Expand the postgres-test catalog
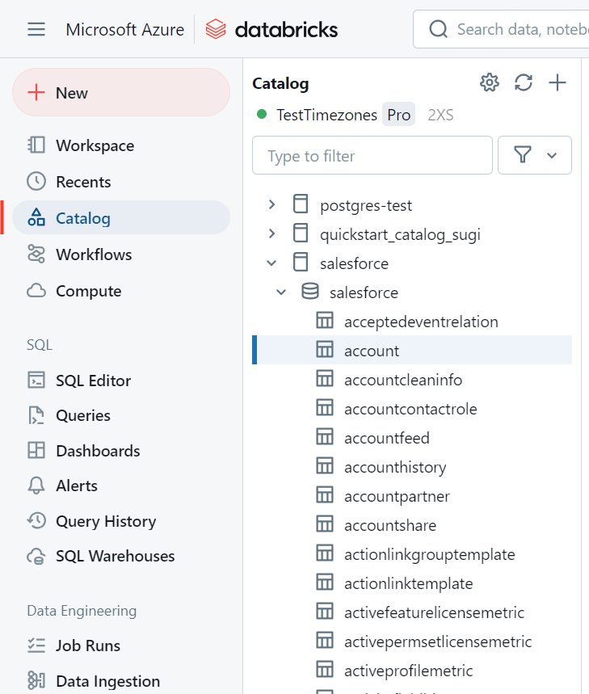 [x=271, y=204]
